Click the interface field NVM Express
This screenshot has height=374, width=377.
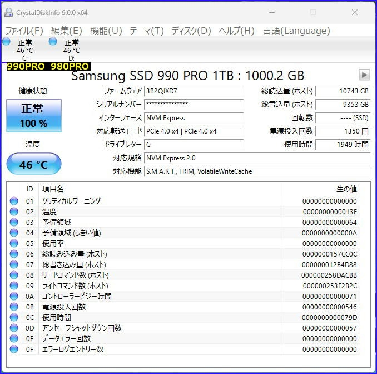coord(194,118)
